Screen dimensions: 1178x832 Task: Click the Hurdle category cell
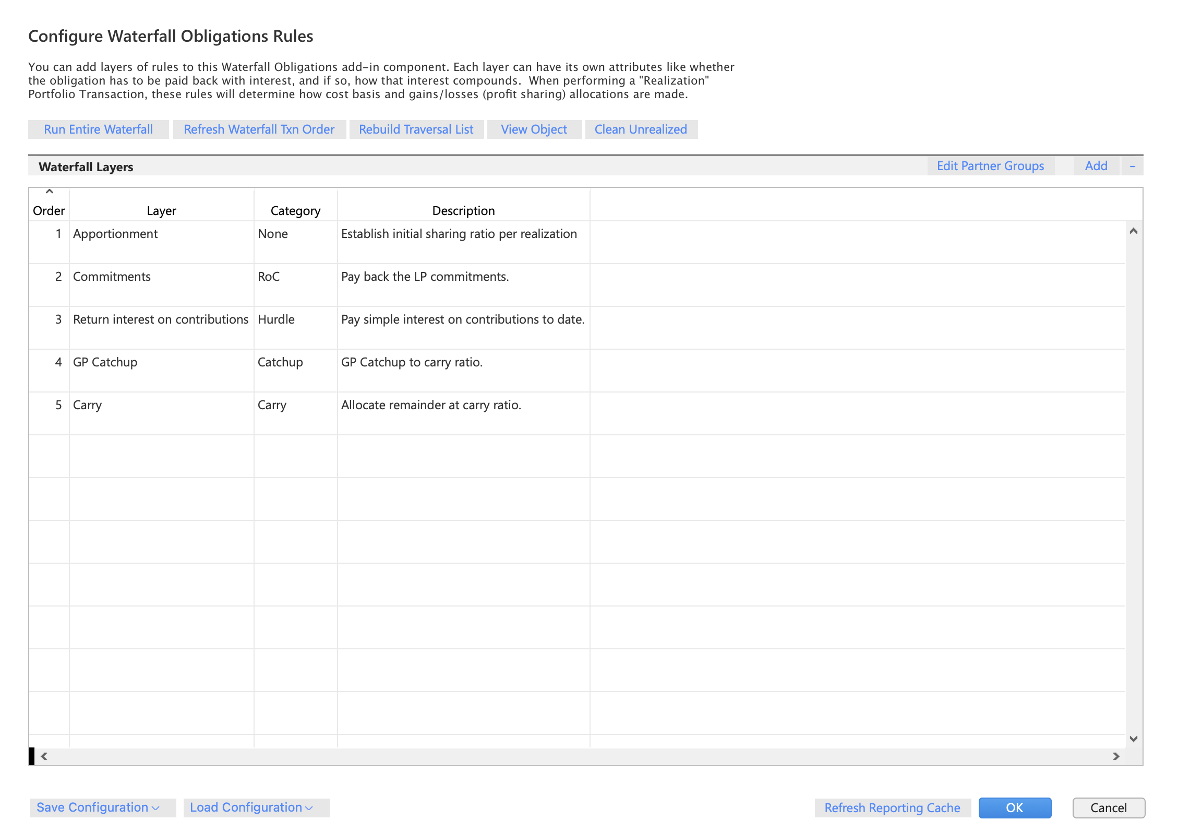tap(295, 327)
